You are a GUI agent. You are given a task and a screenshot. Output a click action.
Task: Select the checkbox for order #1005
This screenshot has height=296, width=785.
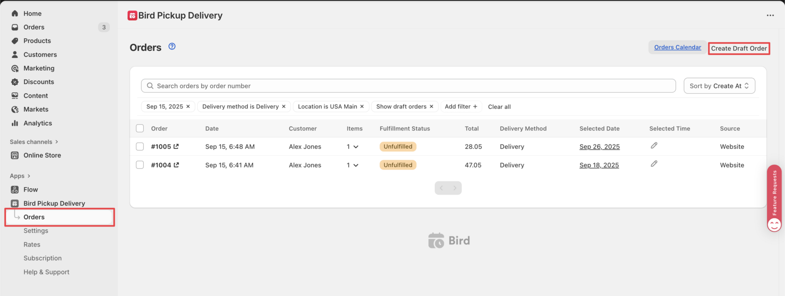pyautogui.click(x=140, y=147)
